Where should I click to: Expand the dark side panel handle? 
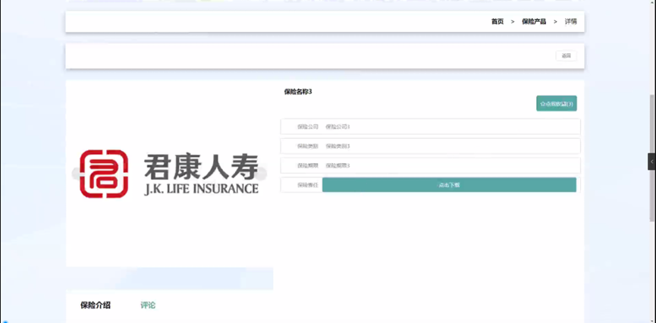pos(651,161)
